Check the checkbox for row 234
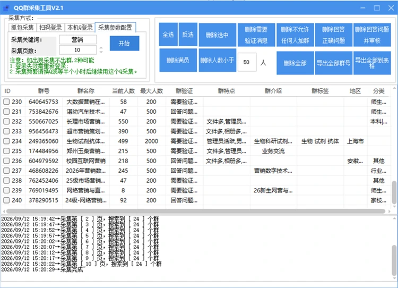Screen dimensions: 398x288 tap(6, 141)
